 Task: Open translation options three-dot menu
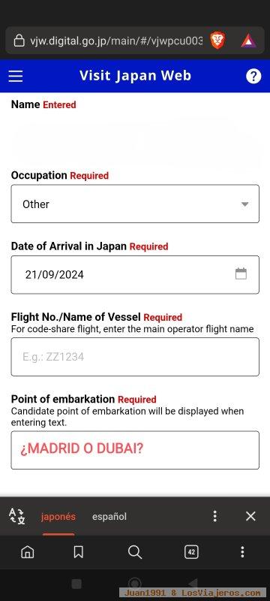pyautogui.click(x=215, y=516)
